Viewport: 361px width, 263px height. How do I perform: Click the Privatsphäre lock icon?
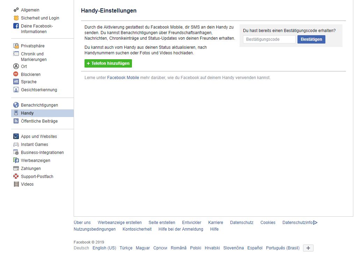click(16, 46)
